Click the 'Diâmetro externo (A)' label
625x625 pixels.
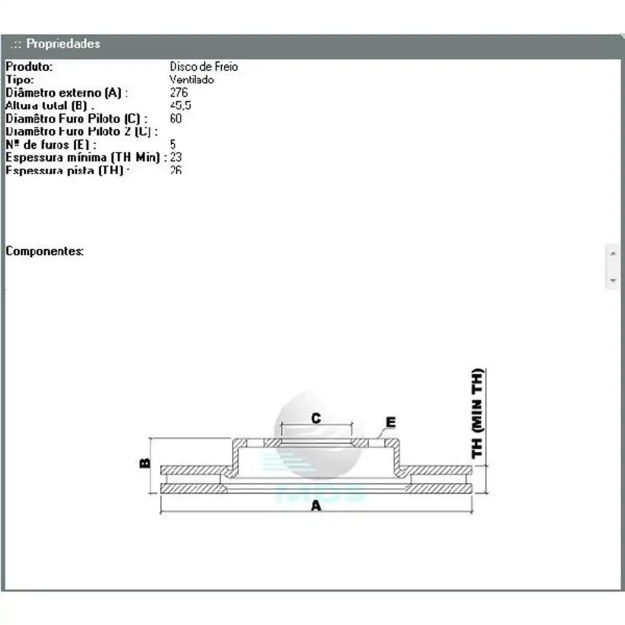coord(66,92)
